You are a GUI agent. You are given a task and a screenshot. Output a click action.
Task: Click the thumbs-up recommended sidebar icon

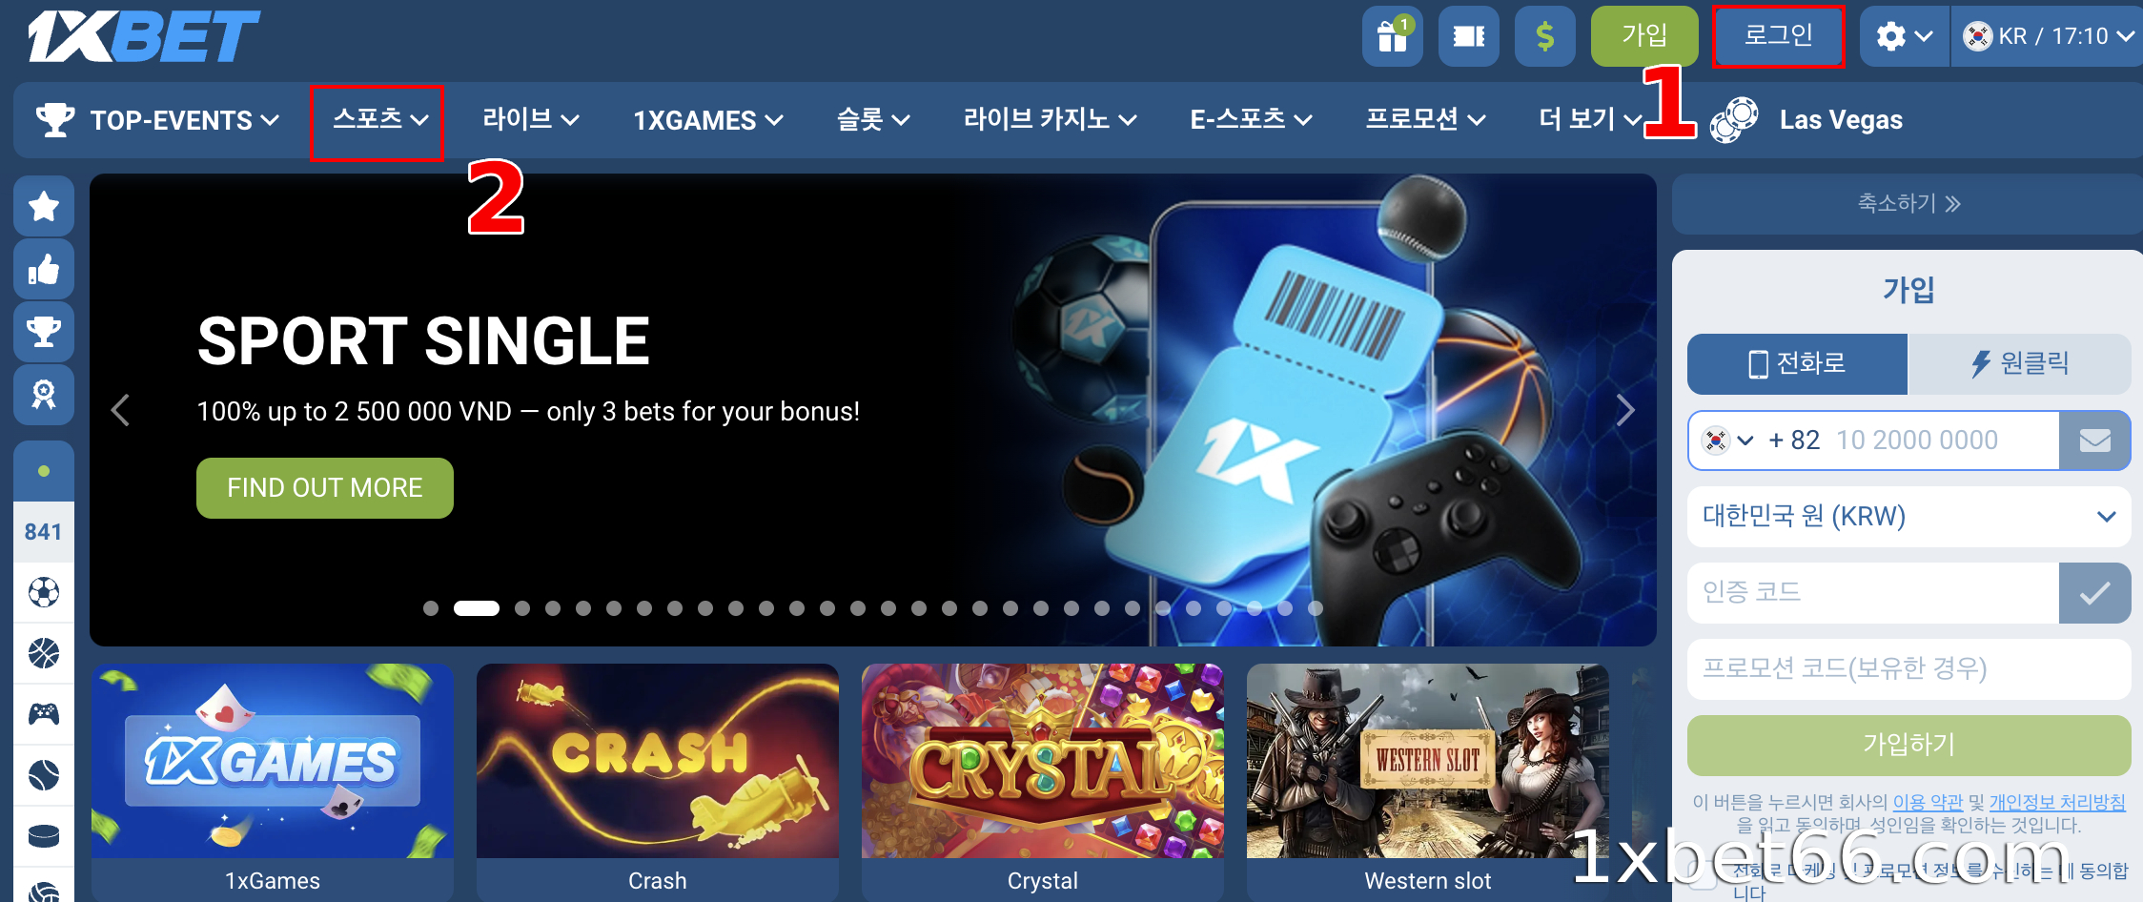coord(44,270)
